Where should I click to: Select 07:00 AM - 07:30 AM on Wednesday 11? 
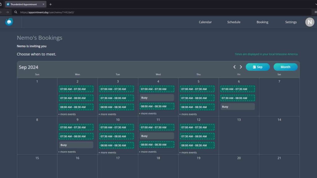[x=157, y=127]
